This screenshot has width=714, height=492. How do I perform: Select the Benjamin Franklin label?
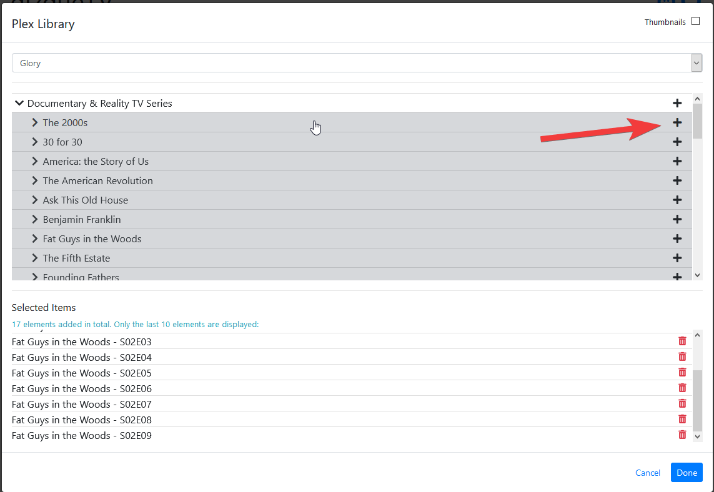click(x=82, y=219)
